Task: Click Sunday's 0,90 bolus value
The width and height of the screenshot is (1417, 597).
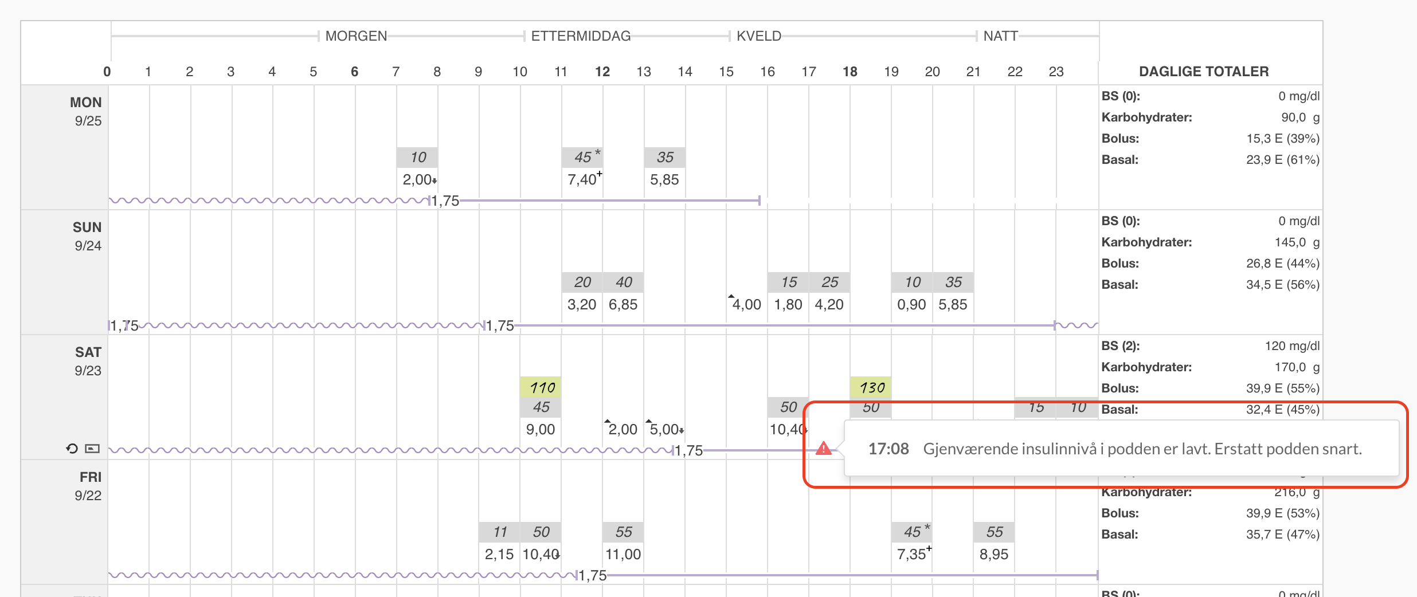Action: click(911, 305)
